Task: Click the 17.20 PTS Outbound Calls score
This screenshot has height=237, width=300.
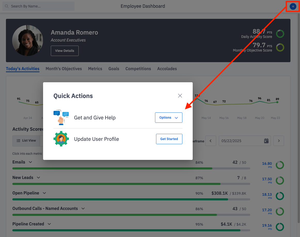Action: (x=267, y=211)
